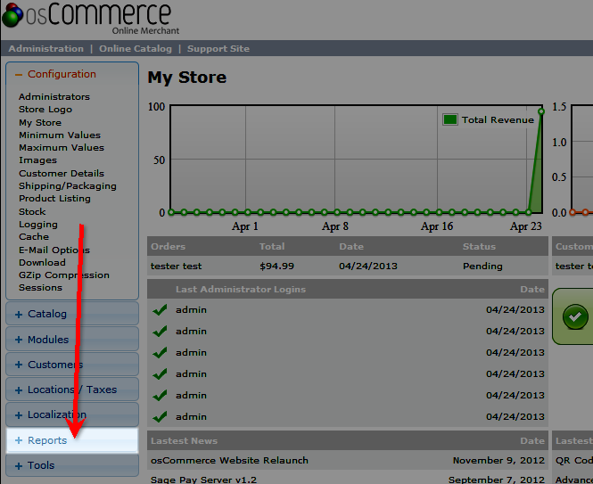
Task: Open the Store Logo configuration link
Action: tap(45, 110)
